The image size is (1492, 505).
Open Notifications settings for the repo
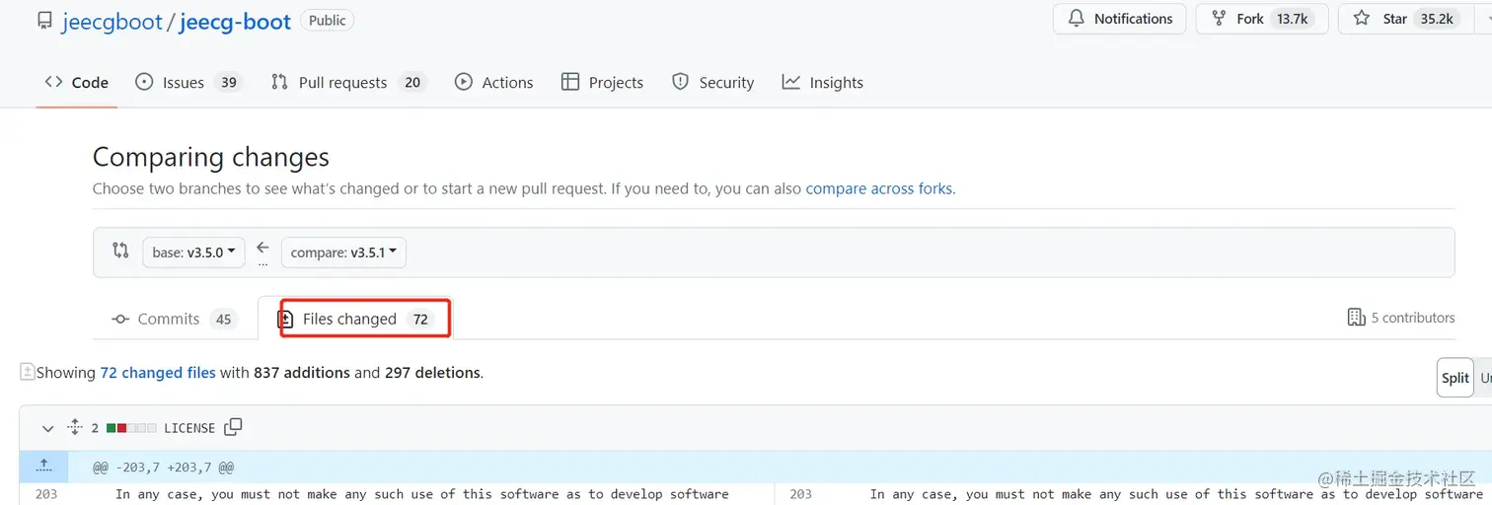point(1119,19)
